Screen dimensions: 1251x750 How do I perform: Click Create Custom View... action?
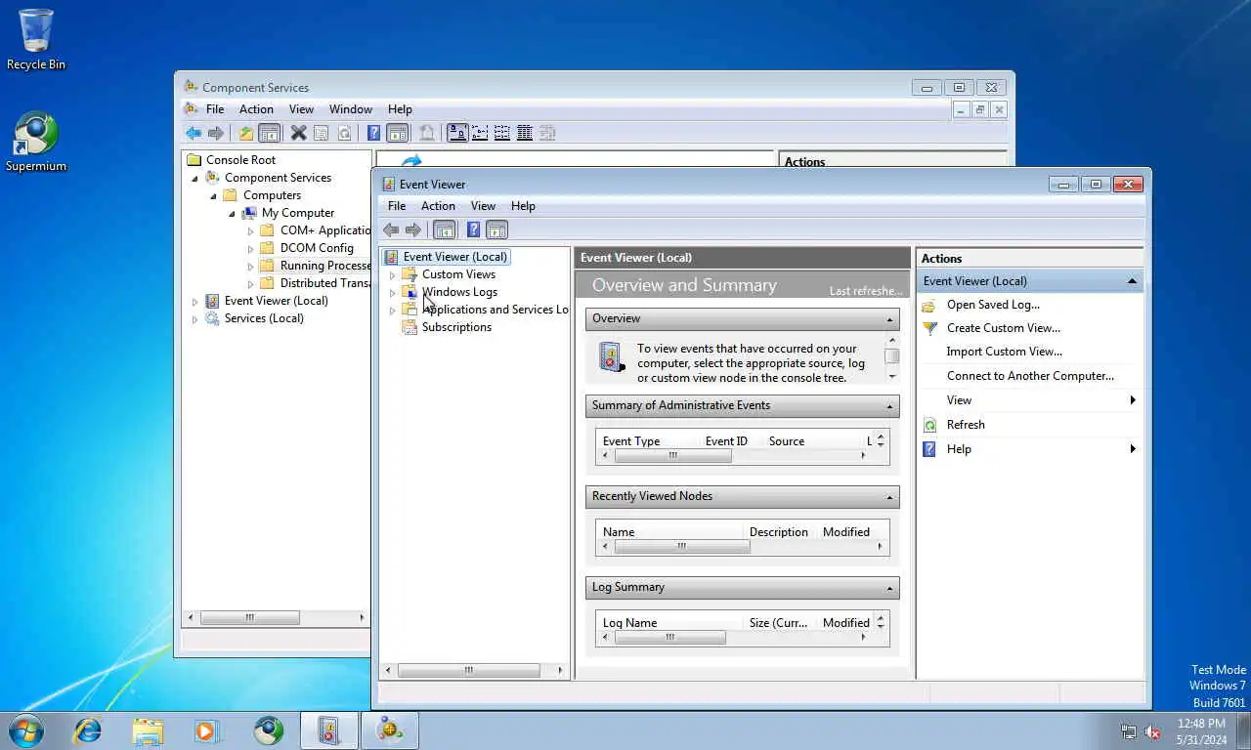click(1004, 328)
